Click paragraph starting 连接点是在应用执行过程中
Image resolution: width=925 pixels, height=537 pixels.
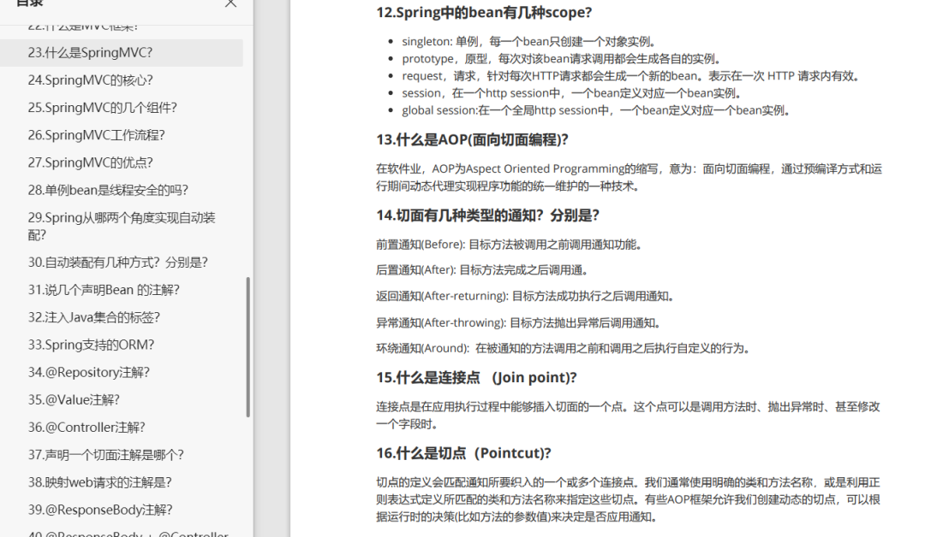point(628,415)
